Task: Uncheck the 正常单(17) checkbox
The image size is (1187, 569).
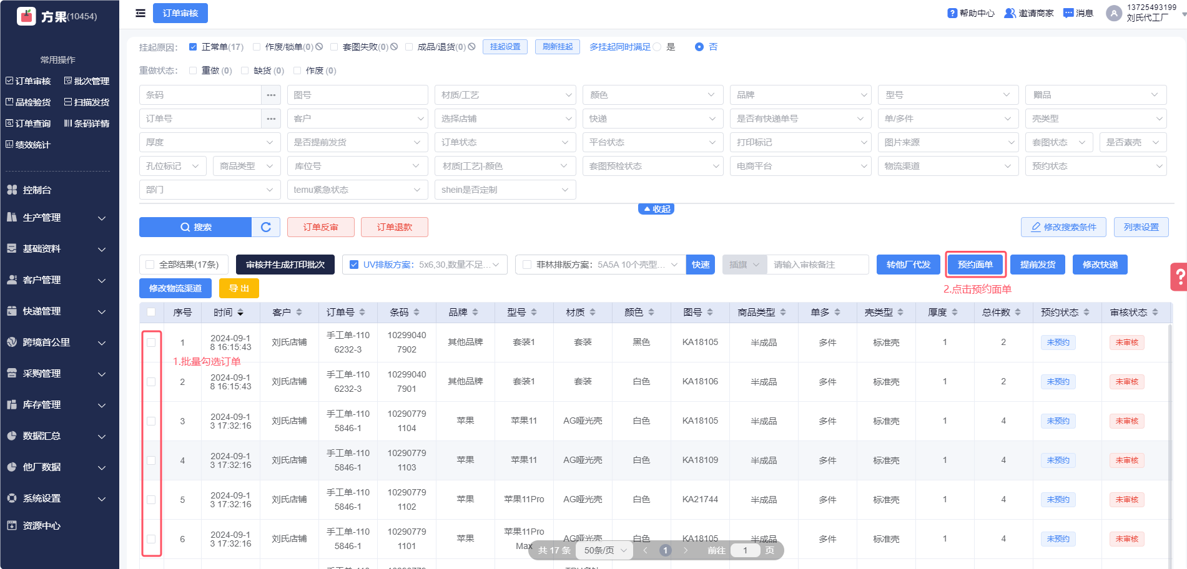Action: pyautogui.click(x=193, y=47)
